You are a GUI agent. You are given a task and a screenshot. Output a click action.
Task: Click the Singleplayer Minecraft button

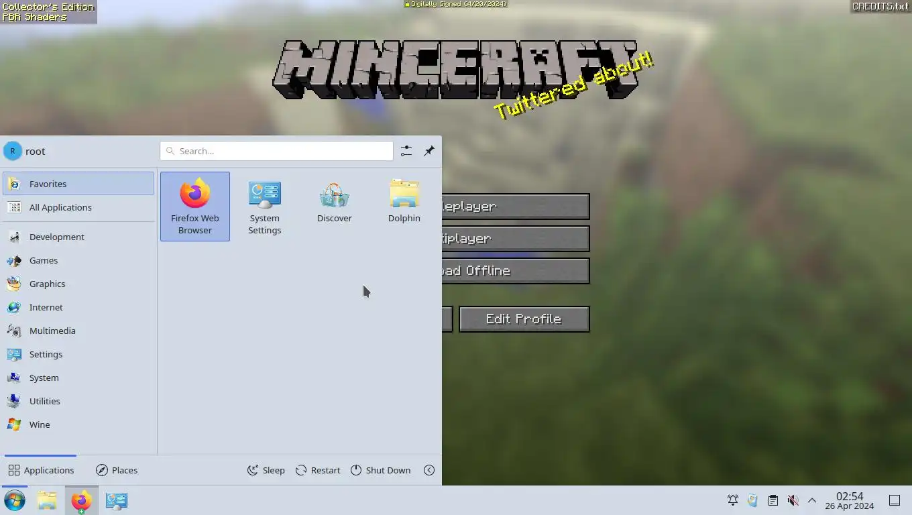click(x=516, y=207)
